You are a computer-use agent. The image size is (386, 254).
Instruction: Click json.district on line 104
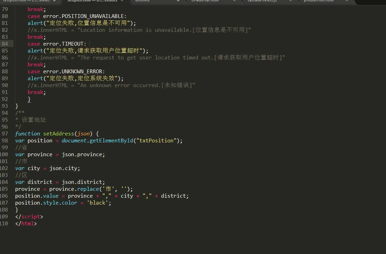click(82, 182)
